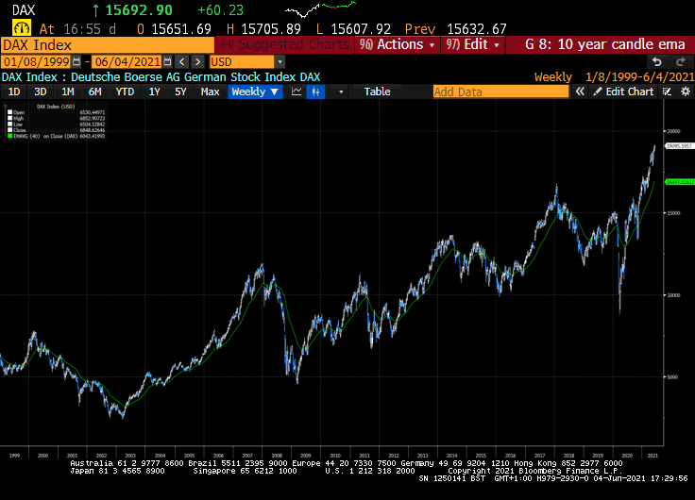Click the start date field 01/08/1999

click(36, 61)
